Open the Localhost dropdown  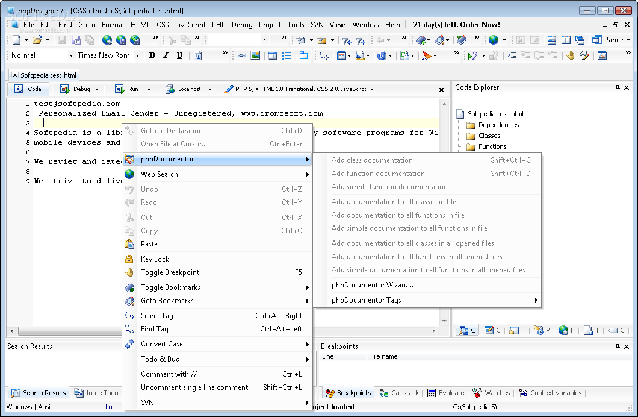(x=209, y=89)
